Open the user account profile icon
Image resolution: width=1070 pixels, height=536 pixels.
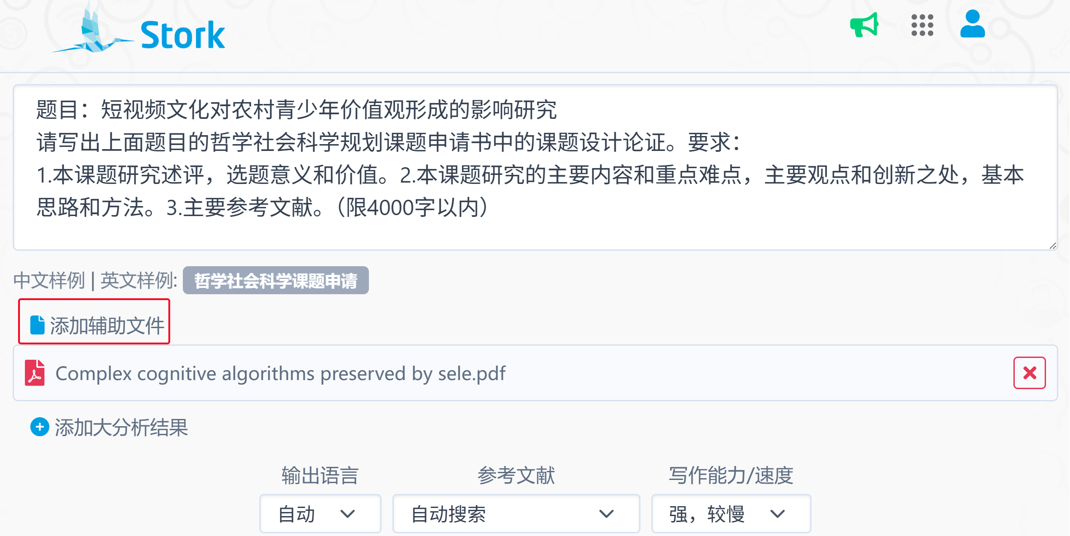(x=972, y=24)
